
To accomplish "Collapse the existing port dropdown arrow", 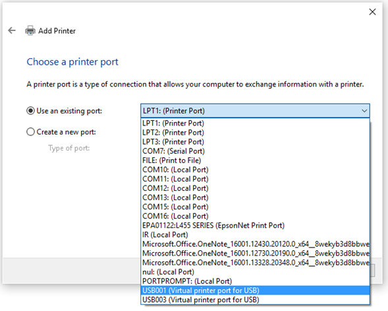I will click(364, 111).
